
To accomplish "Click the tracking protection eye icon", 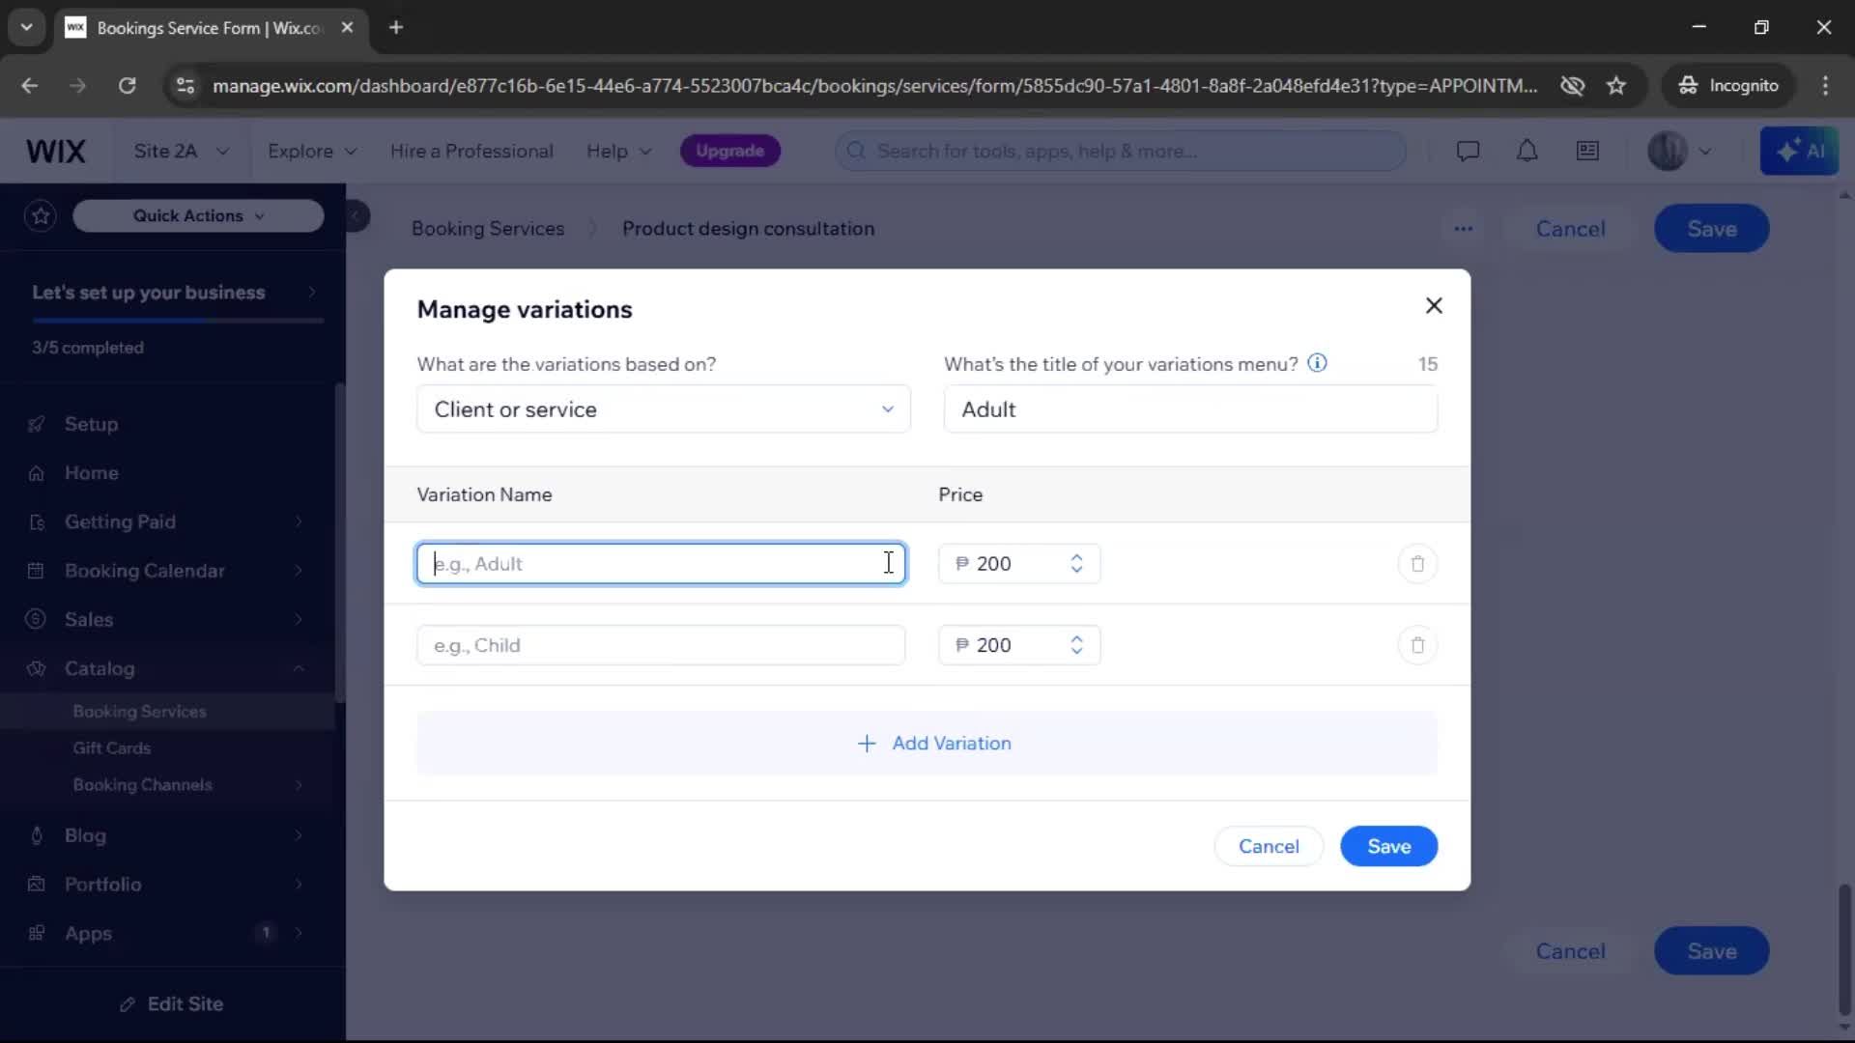I will point(1572,86).
